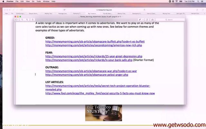Click the Safari address bar showing moneymorning.com
Screen dimensions: 206x129
point(104,10)
